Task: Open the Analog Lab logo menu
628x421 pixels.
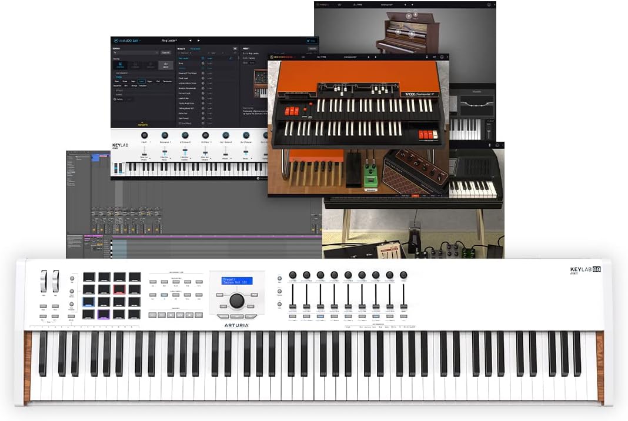Action: click(x=128, y=41)
